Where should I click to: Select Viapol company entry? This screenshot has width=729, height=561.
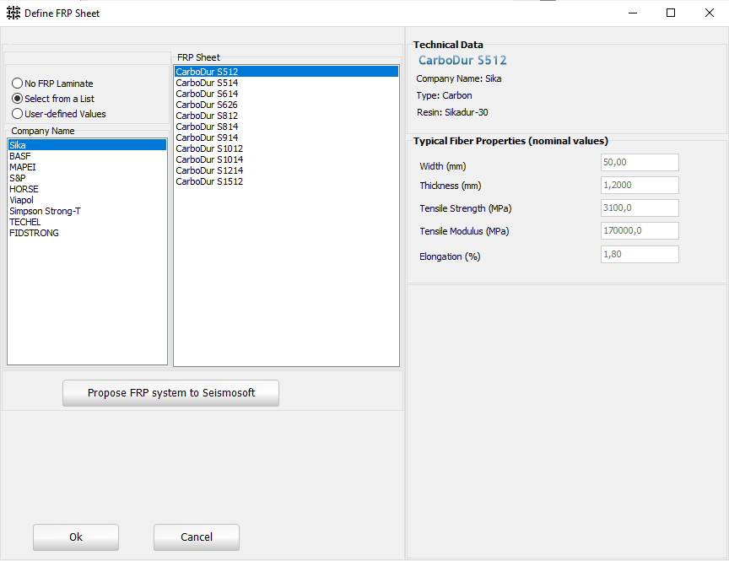coord(87,200)
